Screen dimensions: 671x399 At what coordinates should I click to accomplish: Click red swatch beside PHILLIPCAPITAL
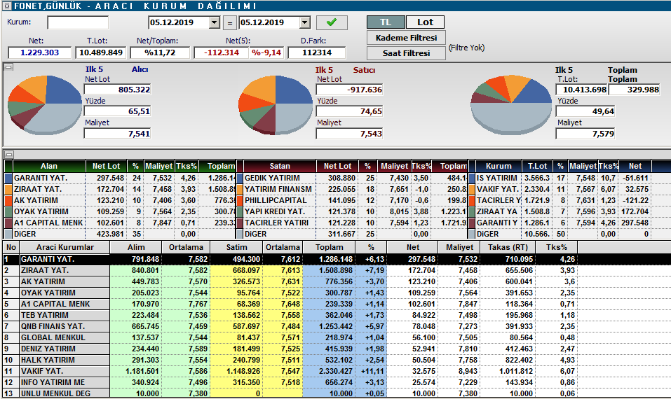[240, 200]
